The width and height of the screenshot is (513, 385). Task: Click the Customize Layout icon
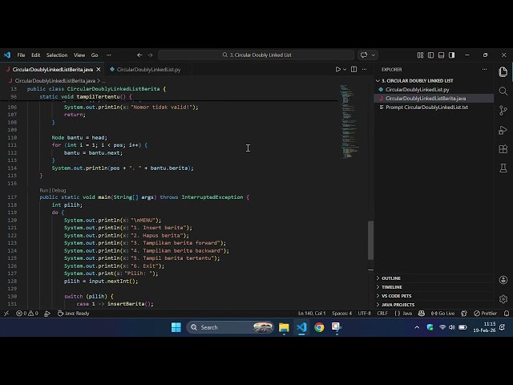(x=420, y=55)
